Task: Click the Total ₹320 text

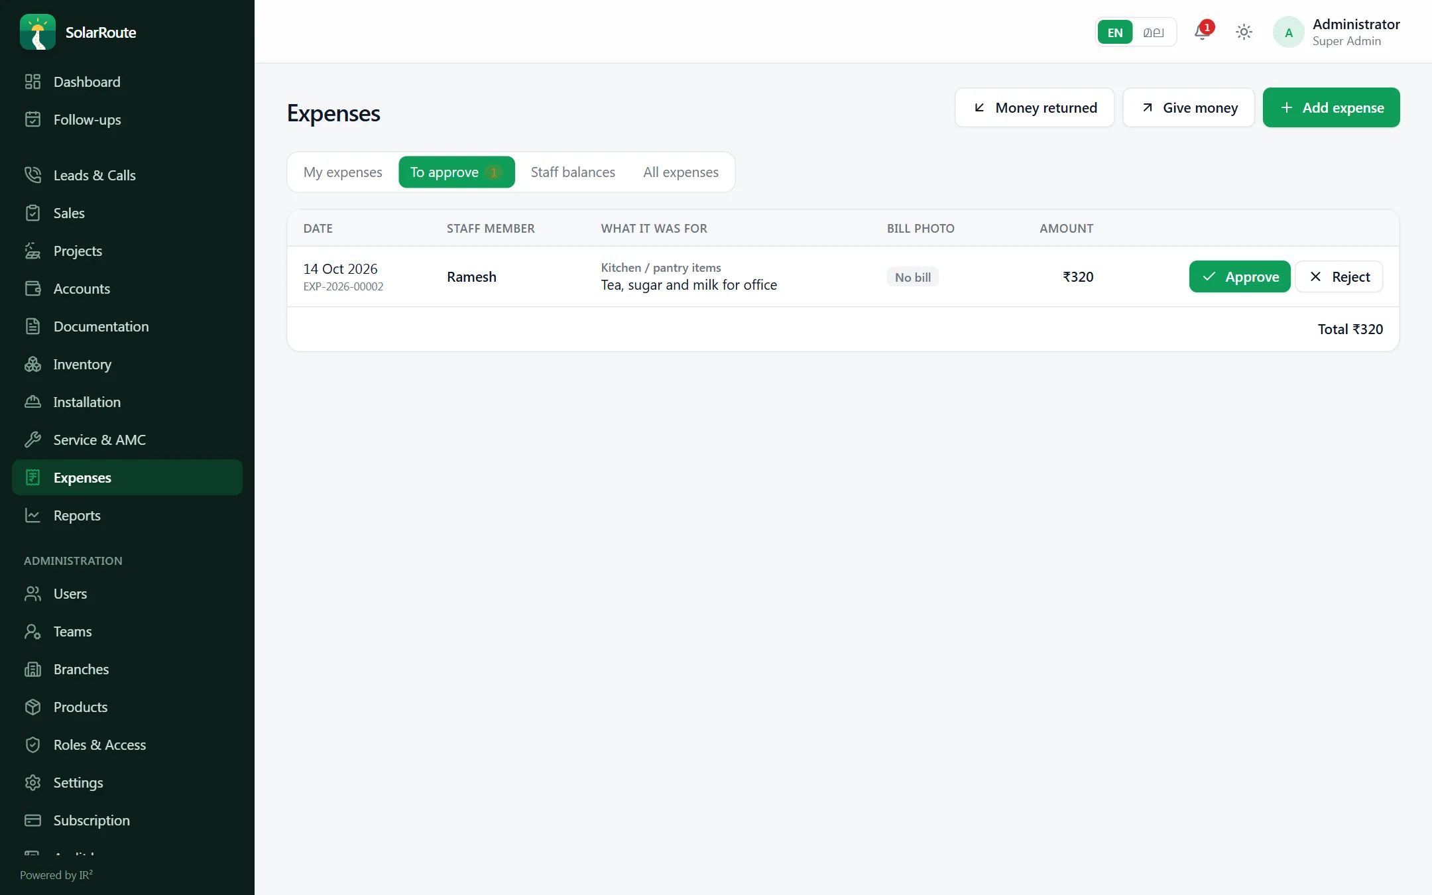Action: click(1350, 329)
